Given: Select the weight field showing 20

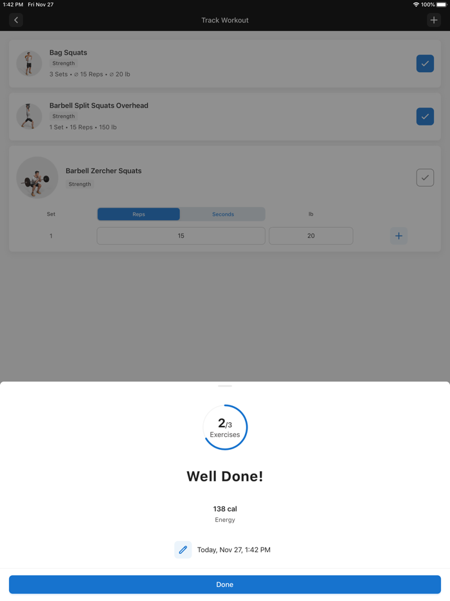Looking at the screenshot, I should pos(311,236).
